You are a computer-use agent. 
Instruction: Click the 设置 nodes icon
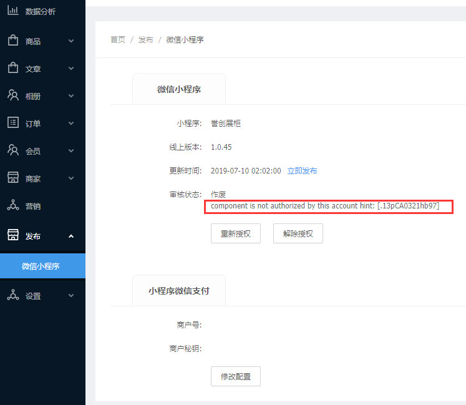pos(12,295)
